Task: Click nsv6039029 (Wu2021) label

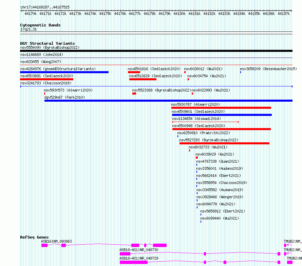Action: 215,154
